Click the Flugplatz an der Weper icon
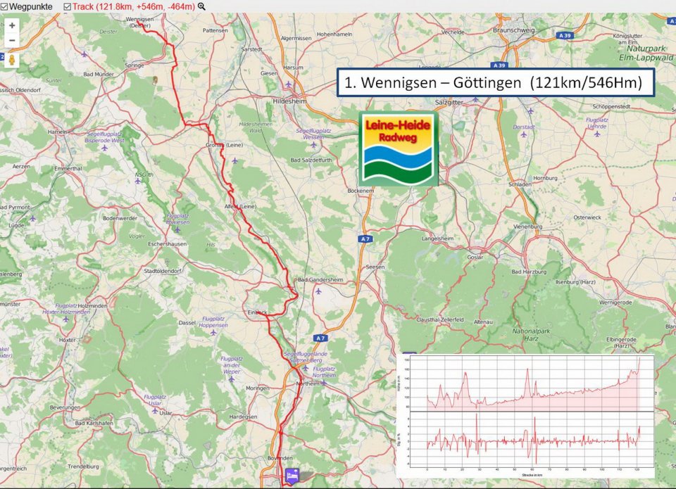The height and width of the screenshot is (489, 676). click(232, 379)
